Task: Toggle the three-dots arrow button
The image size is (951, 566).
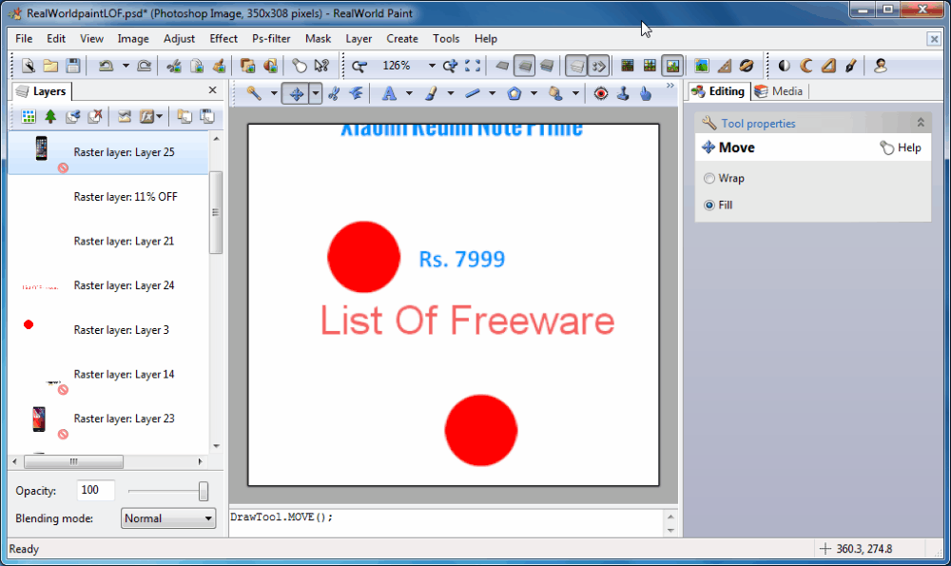Action: 598,66
